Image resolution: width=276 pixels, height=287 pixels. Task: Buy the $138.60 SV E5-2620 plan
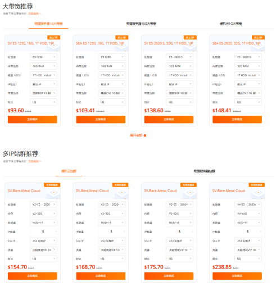[x=169, y=120]
